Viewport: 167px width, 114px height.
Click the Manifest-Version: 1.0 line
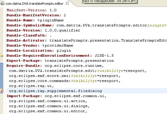32,10
